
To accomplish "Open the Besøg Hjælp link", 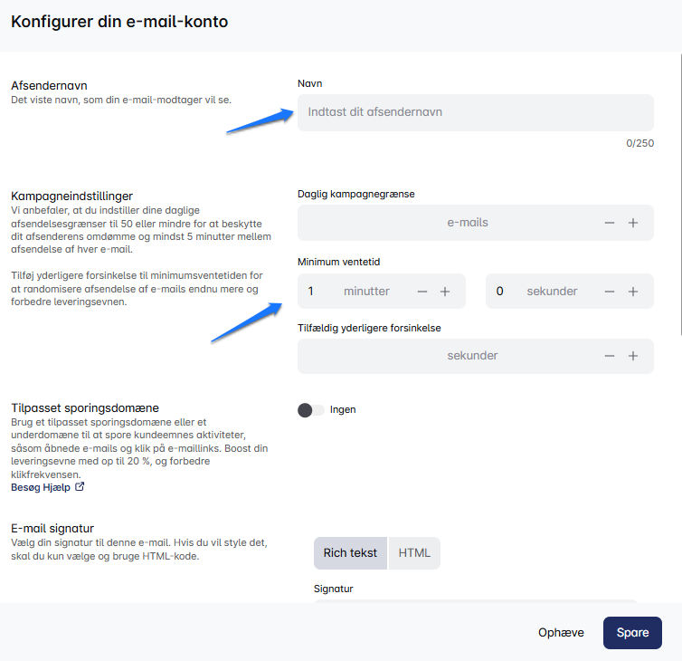I will click(40, 487).
